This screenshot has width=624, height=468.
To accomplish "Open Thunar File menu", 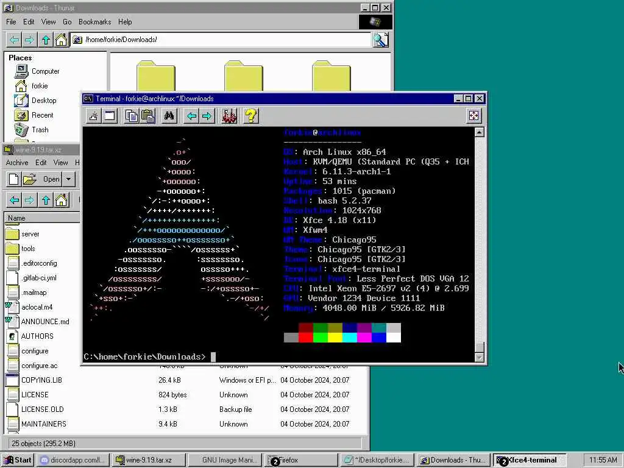I will tap(11, 22).
